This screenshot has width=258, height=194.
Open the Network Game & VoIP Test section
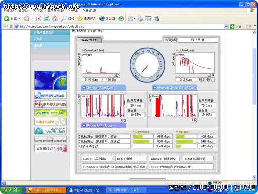click(x=174, y=88)
